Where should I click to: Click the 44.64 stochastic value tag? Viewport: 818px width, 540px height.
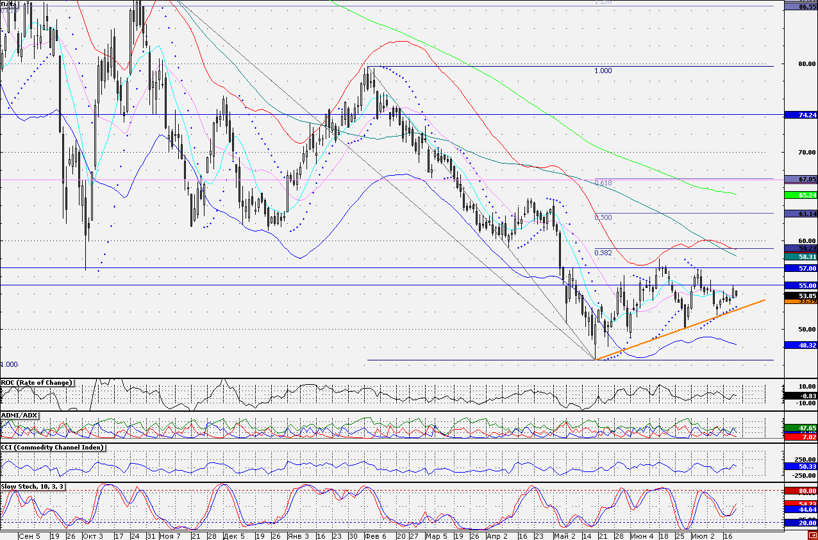[x=801, y=509]
